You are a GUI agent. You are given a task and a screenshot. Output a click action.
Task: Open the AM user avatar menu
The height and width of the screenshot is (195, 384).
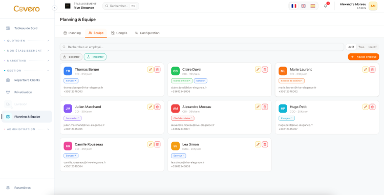[373, 6]
